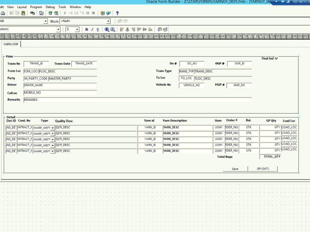The width and height of the screenshot is (310, 232).
Task: Select the TRANS_DATE field
Action: [84, 63]
